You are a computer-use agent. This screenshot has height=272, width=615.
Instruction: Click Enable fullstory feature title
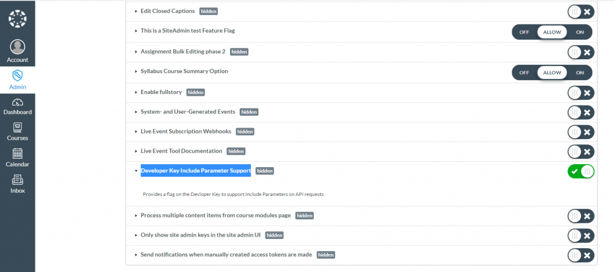click(161, 92)
